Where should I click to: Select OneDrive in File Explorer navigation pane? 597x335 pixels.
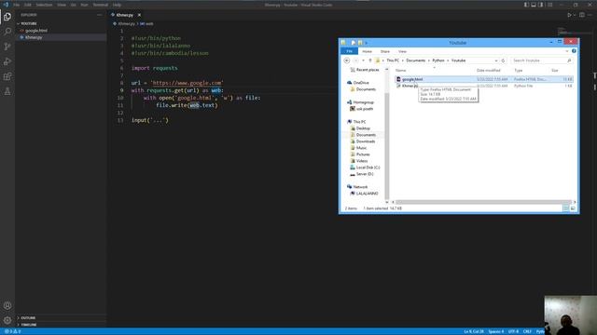(x=361, y=83)
